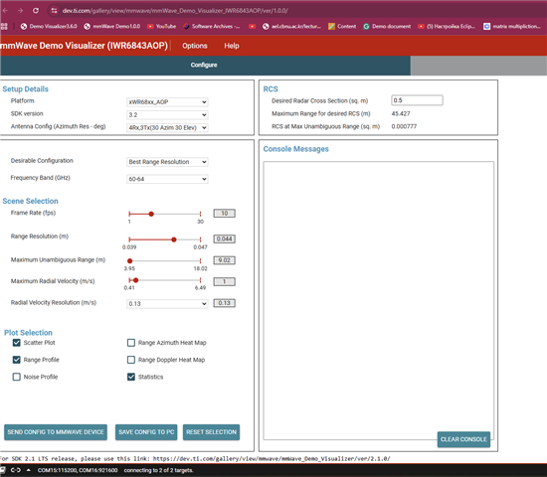Click the up arrow icon in status bar
547x477 pixels.
(x=29, y=470)
